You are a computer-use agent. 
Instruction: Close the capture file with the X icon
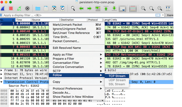click(54, 8)
